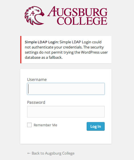Viewport: 134px width, 160px height.
Task: Click the LDAP authentication error message body
Action: click(x=66, y=50)
